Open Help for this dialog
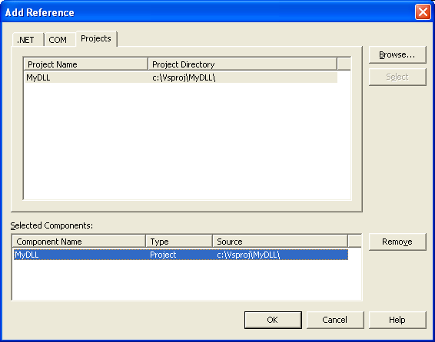 click(x=397, y=320)
